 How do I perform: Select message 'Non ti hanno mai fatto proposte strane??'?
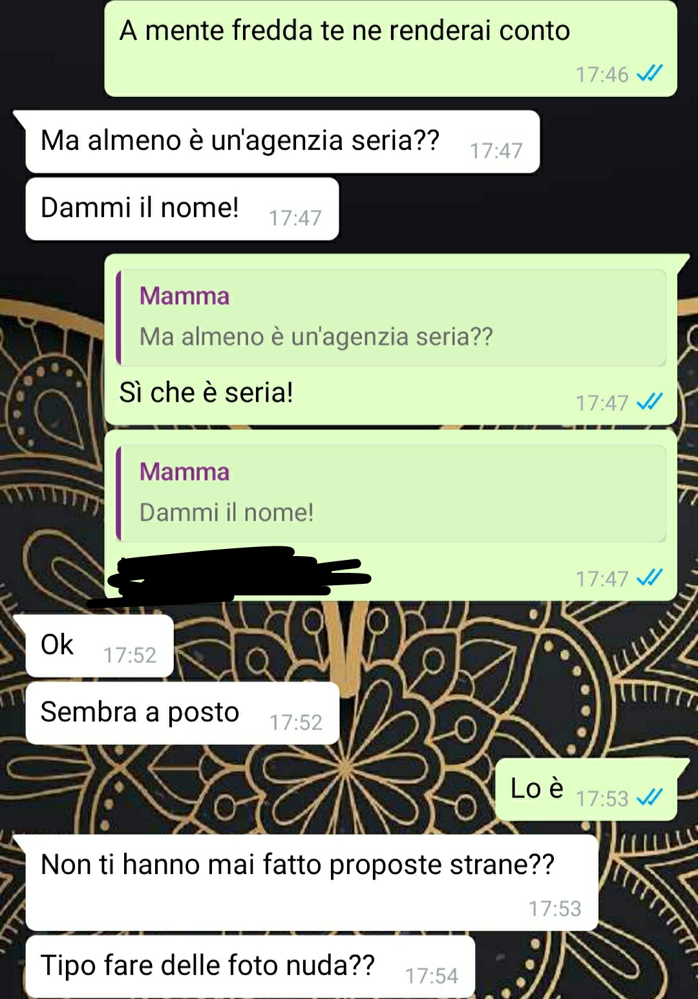312,883
